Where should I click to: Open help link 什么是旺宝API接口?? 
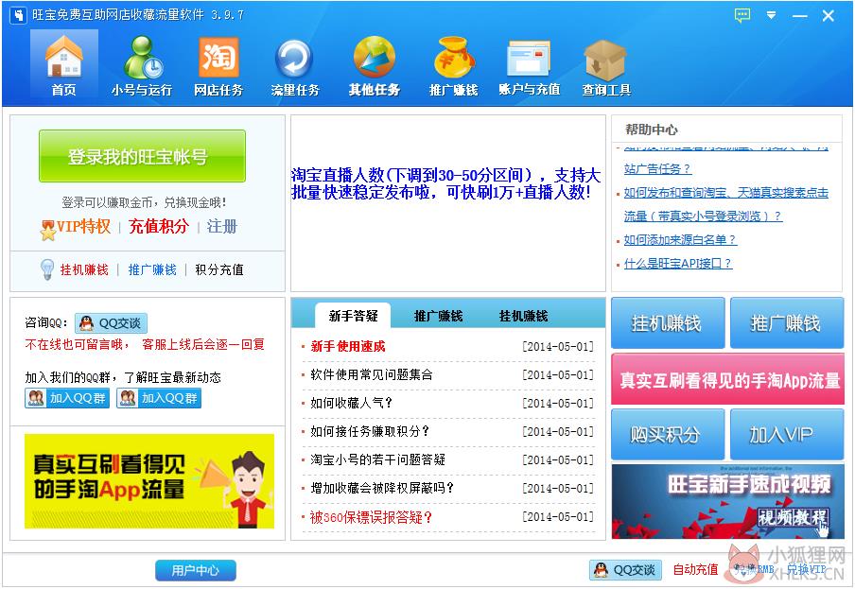coord(678,263)
